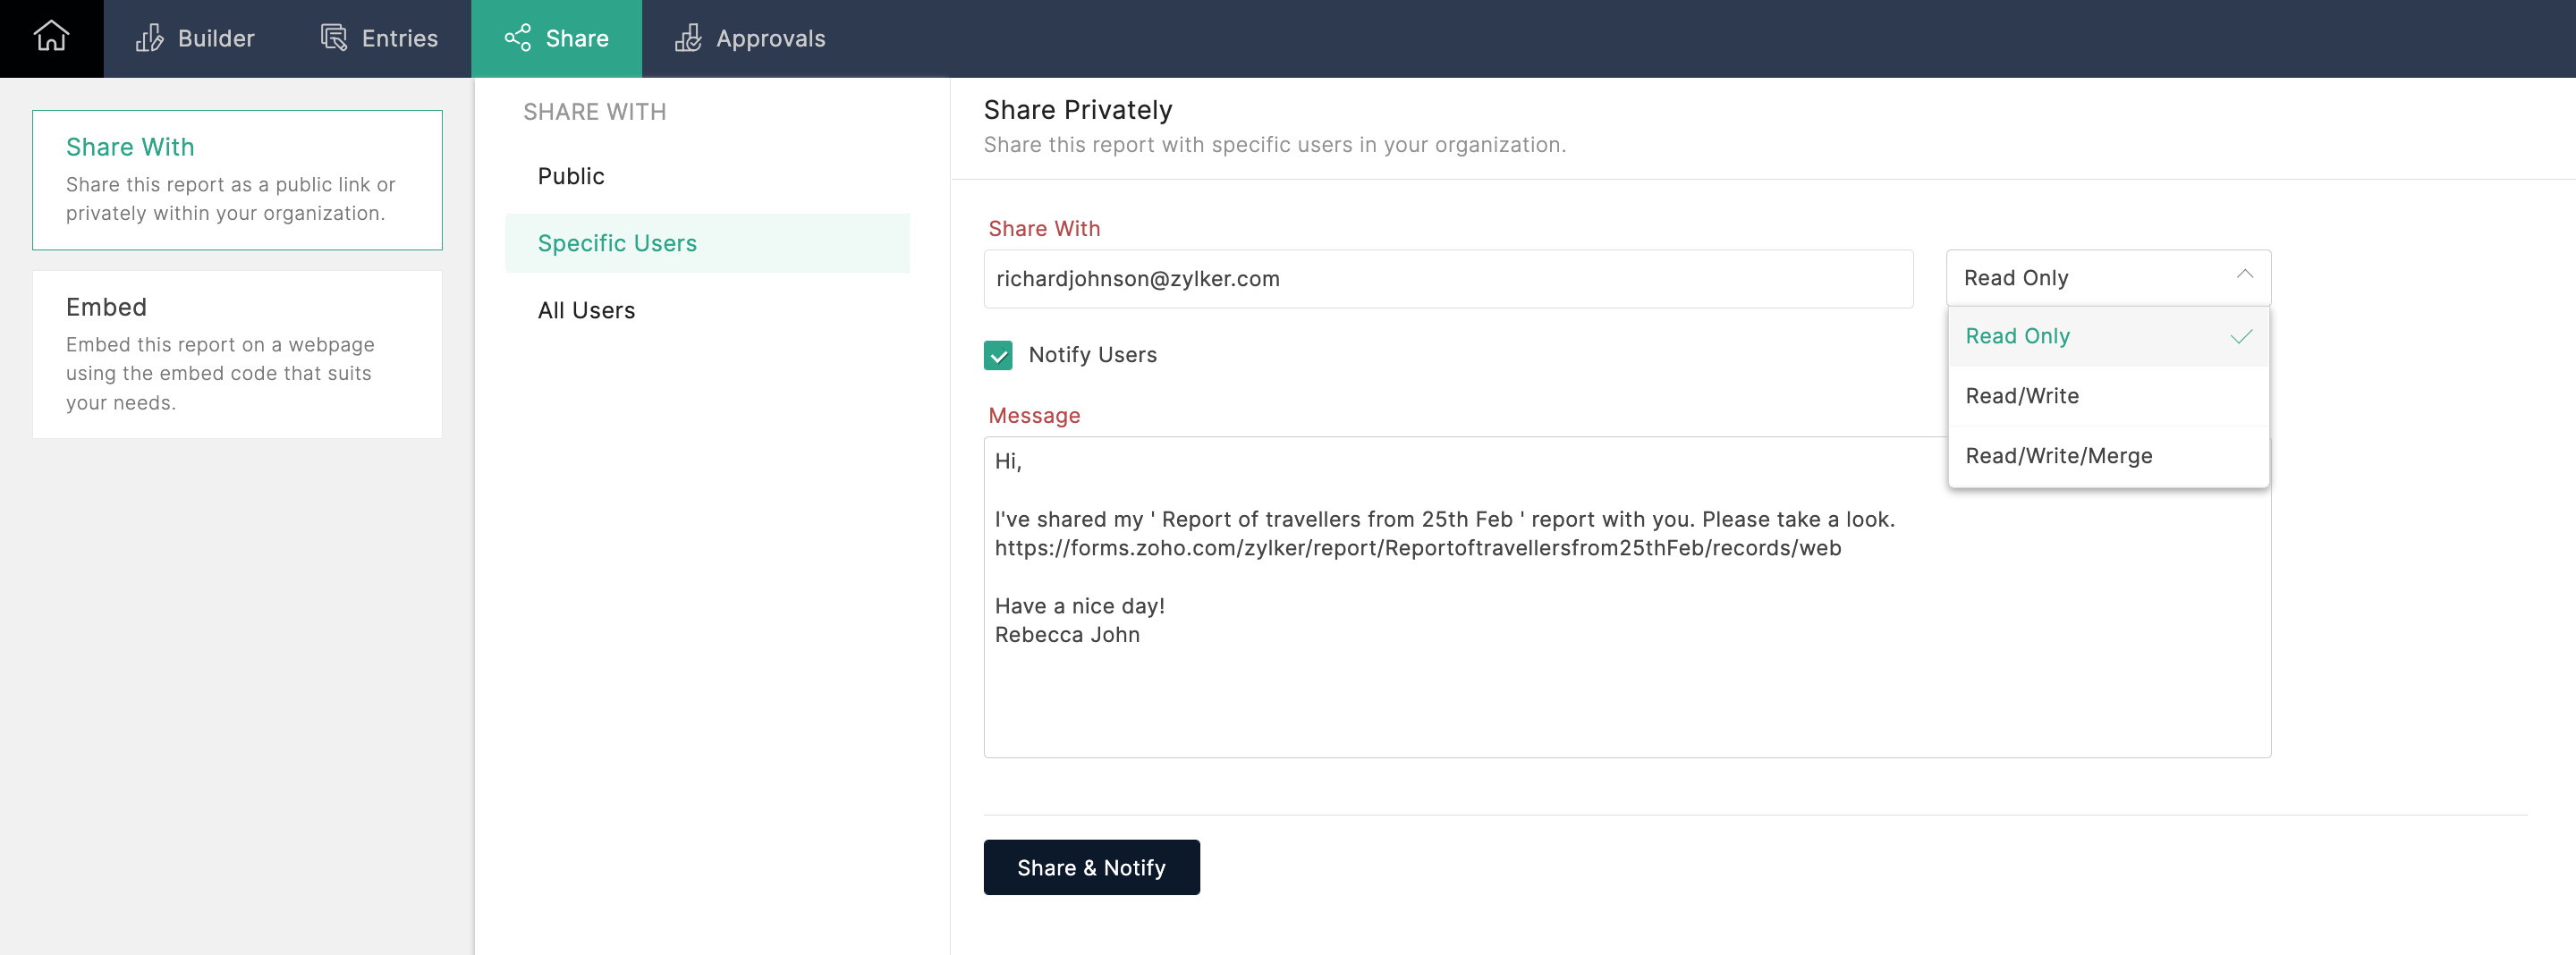Select Specific Users sharing option
2576x955 pixels.
(617, 243)
